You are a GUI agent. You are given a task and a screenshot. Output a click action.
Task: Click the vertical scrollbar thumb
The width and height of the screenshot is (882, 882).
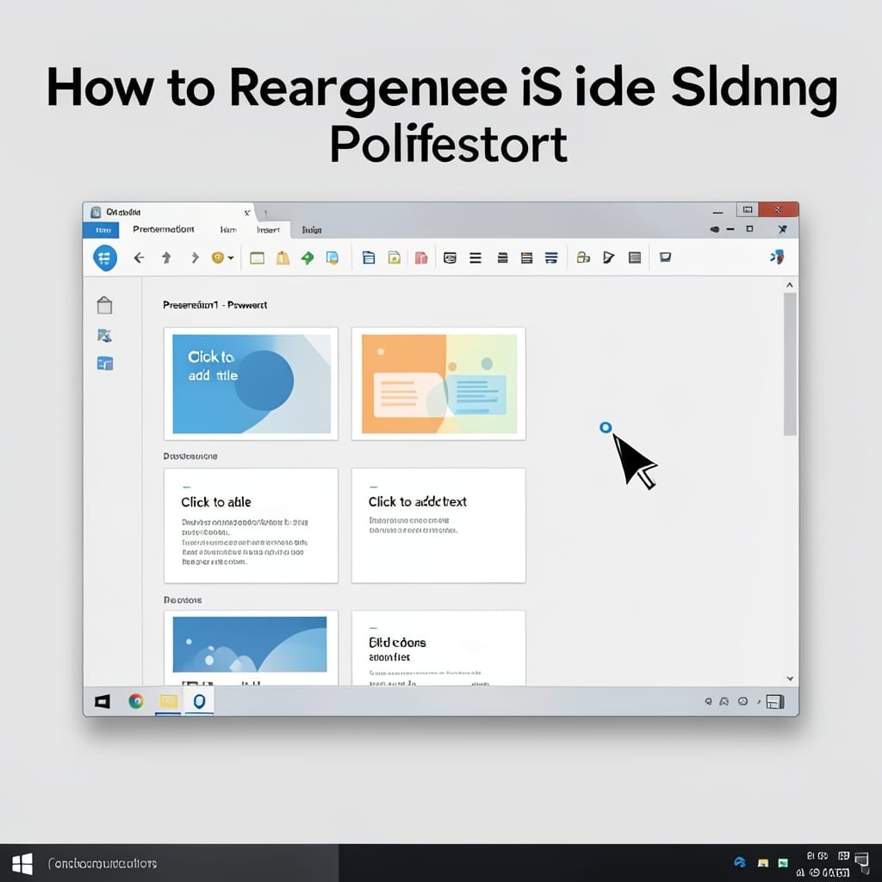(x=790, y=364)
